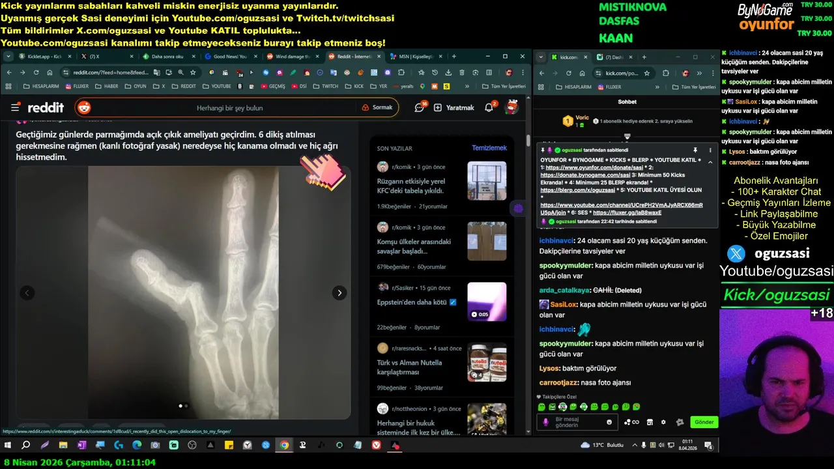Open 'Tüm Yer İşaretleri' folder in Reddit window
834x469 pixels.
click(503, 86)
